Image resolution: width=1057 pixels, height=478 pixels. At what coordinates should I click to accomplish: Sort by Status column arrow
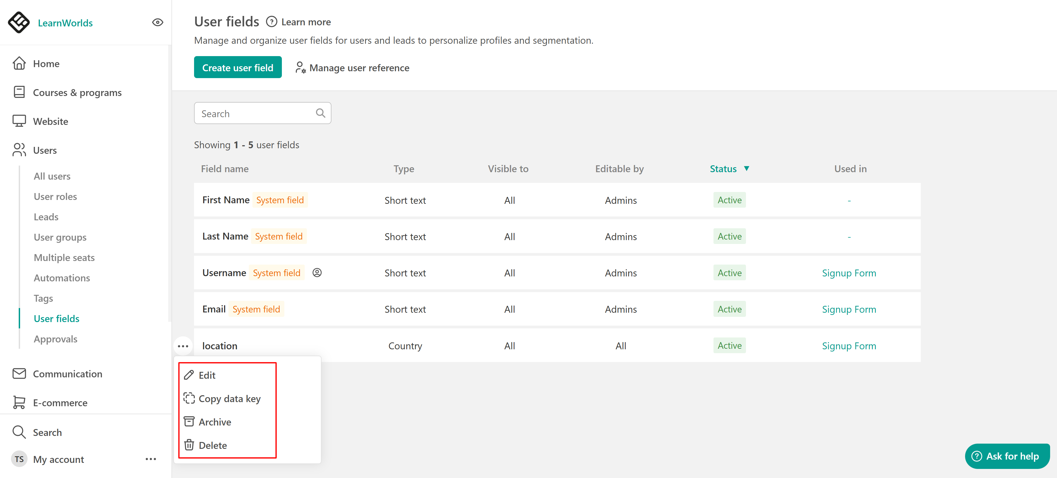tap(747, 169)
